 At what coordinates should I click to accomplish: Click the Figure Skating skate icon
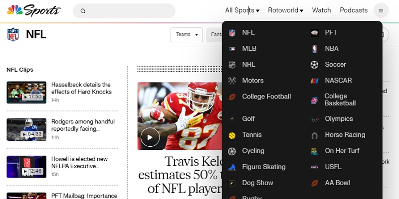click(x=232, y=167)
